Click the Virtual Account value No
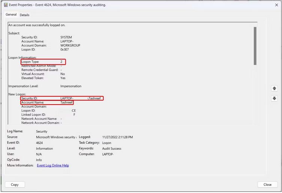Image resolution: width=282 pixels, height=193 pixels. [63, 74]
